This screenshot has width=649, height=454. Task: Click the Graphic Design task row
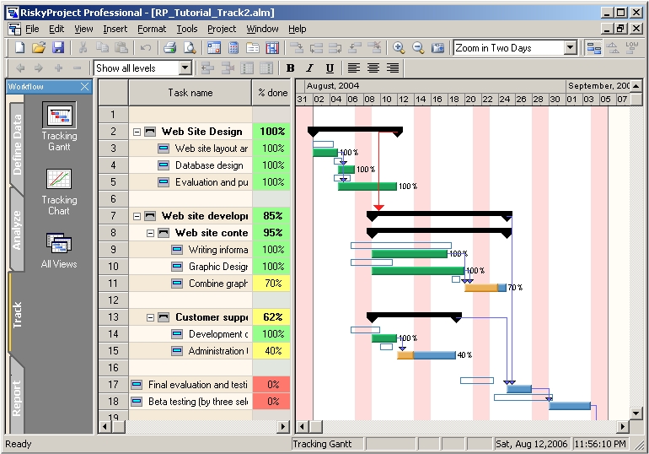[195, 267]
